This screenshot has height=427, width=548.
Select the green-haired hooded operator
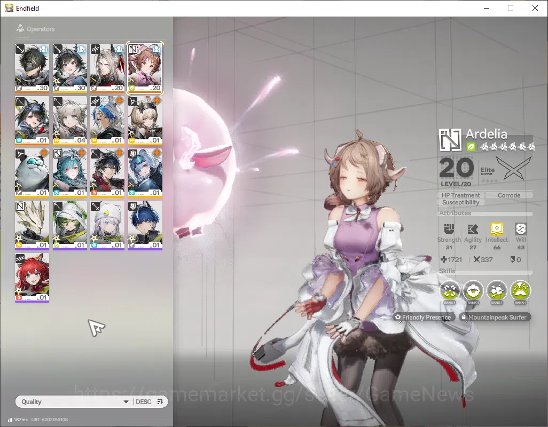[x=69, y=225]
